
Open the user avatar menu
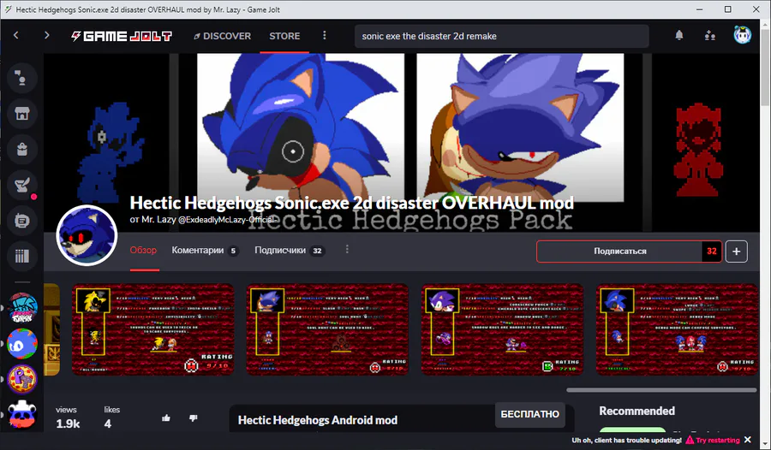click(742, 35)
